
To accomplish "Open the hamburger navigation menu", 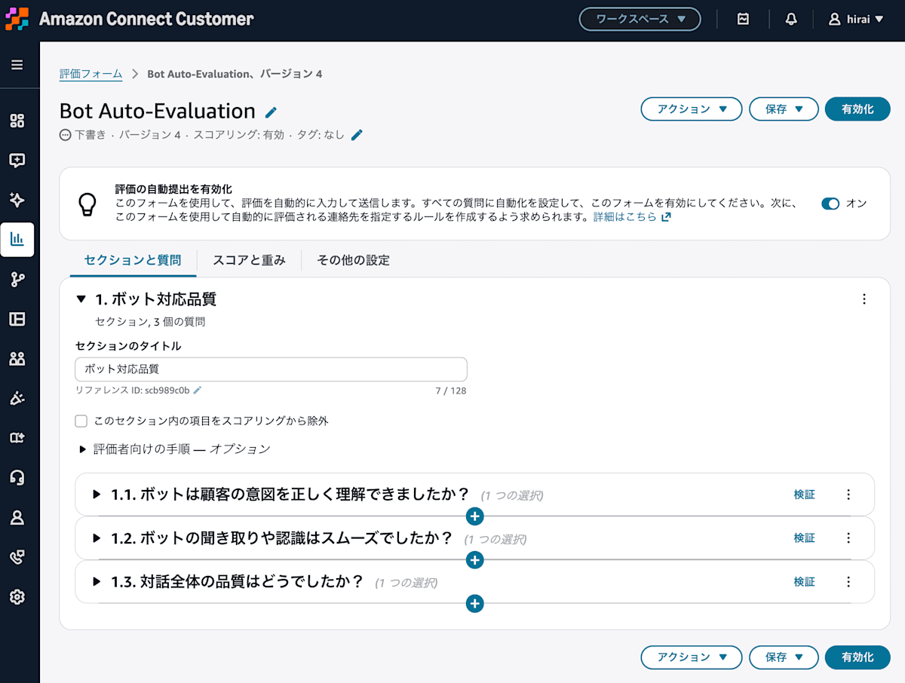I will [x=17, y=65].
